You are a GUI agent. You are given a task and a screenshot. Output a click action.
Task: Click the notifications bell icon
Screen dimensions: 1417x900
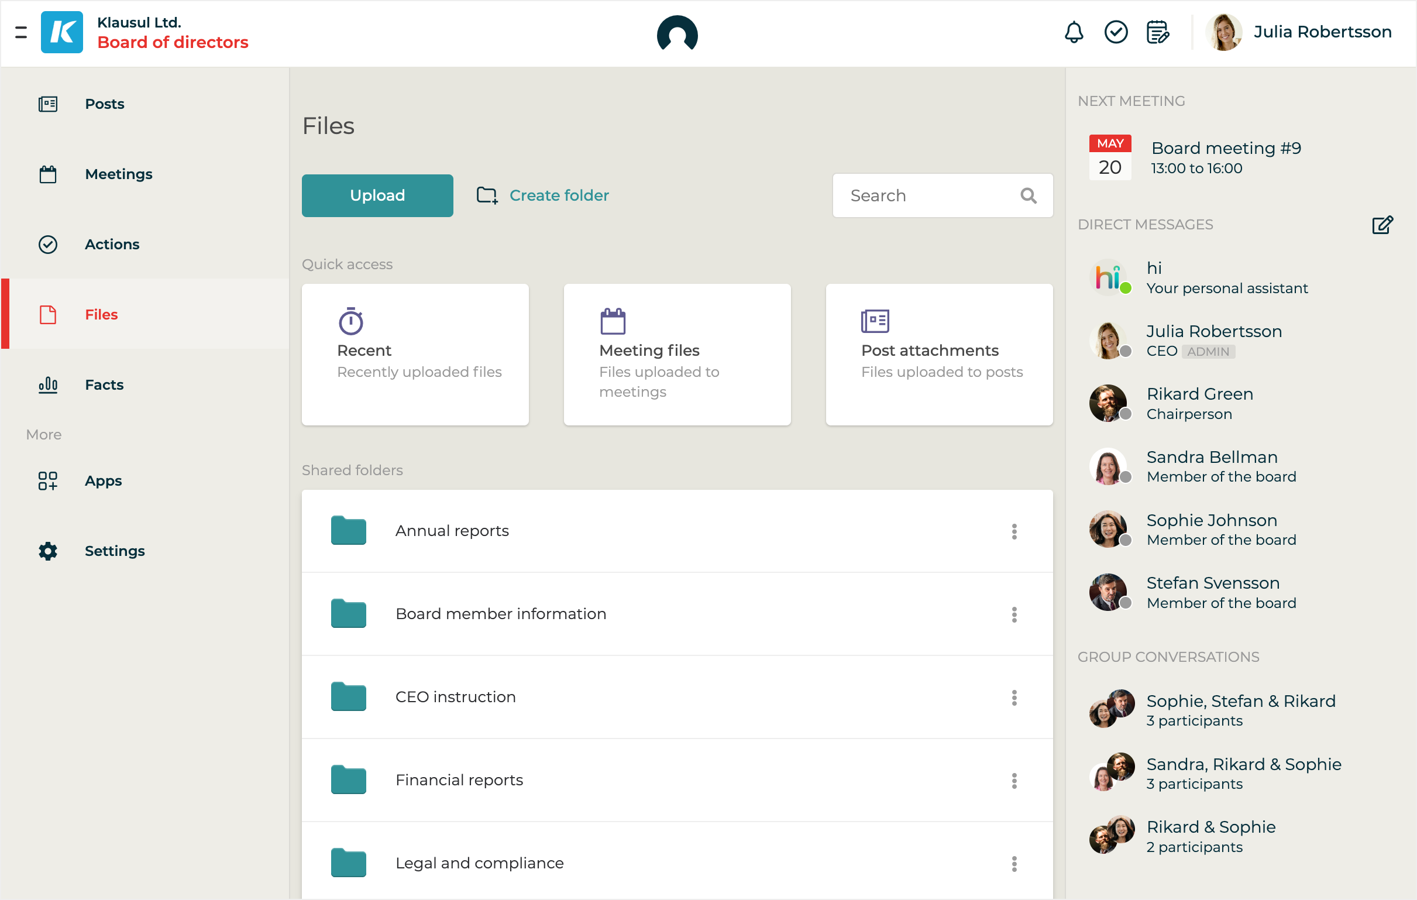click(1074, 32)
